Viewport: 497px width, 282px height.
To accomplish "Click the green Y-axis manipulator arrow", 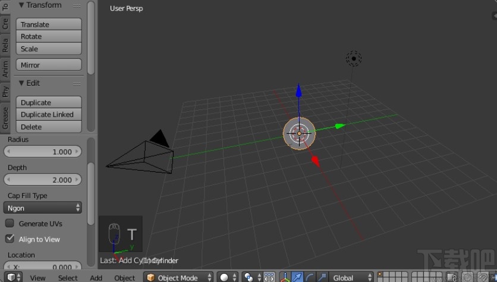I will coord(340,126).
